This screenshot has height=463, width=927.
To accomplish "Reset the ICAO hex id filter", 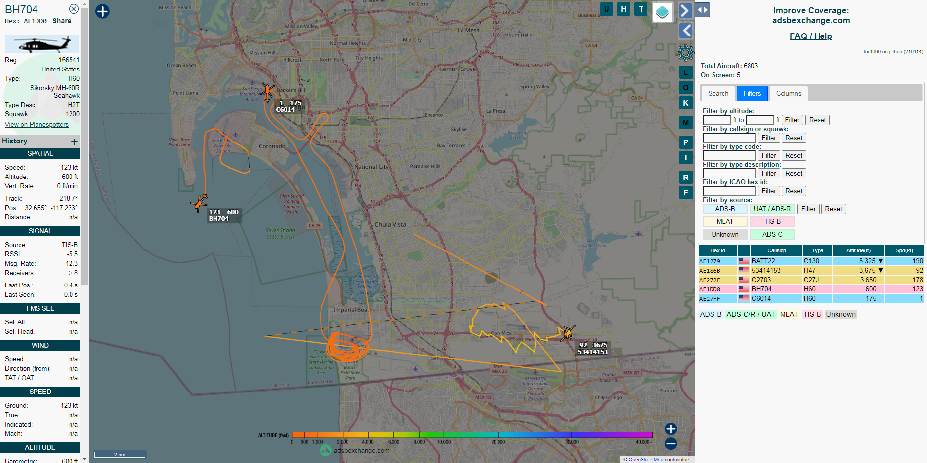I will (794, 191).
